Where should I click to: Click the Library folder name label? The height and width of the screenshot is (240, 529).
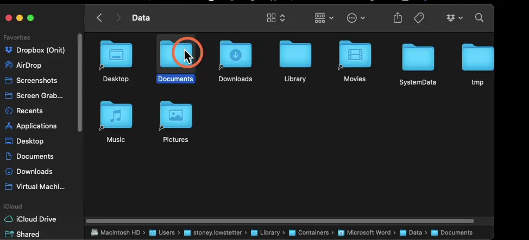pos(295,79)
